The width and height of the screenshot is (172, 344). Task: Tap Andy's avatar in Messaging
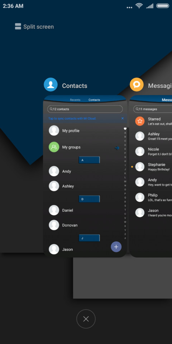click(140, 182)
